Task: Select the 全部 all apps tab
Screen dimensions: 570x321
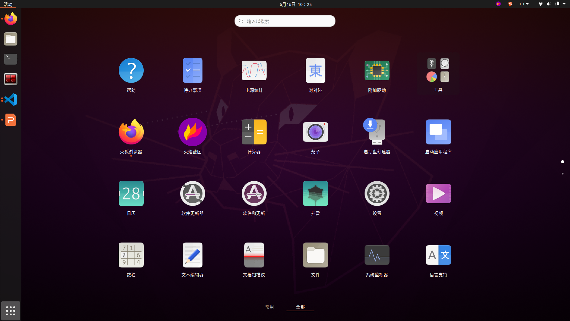Action: tap(300, 307)
